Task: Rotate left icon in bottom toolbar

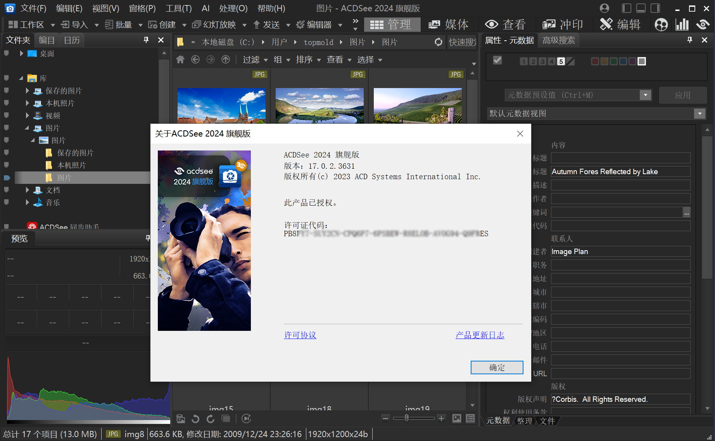Action: coord(195,419)
